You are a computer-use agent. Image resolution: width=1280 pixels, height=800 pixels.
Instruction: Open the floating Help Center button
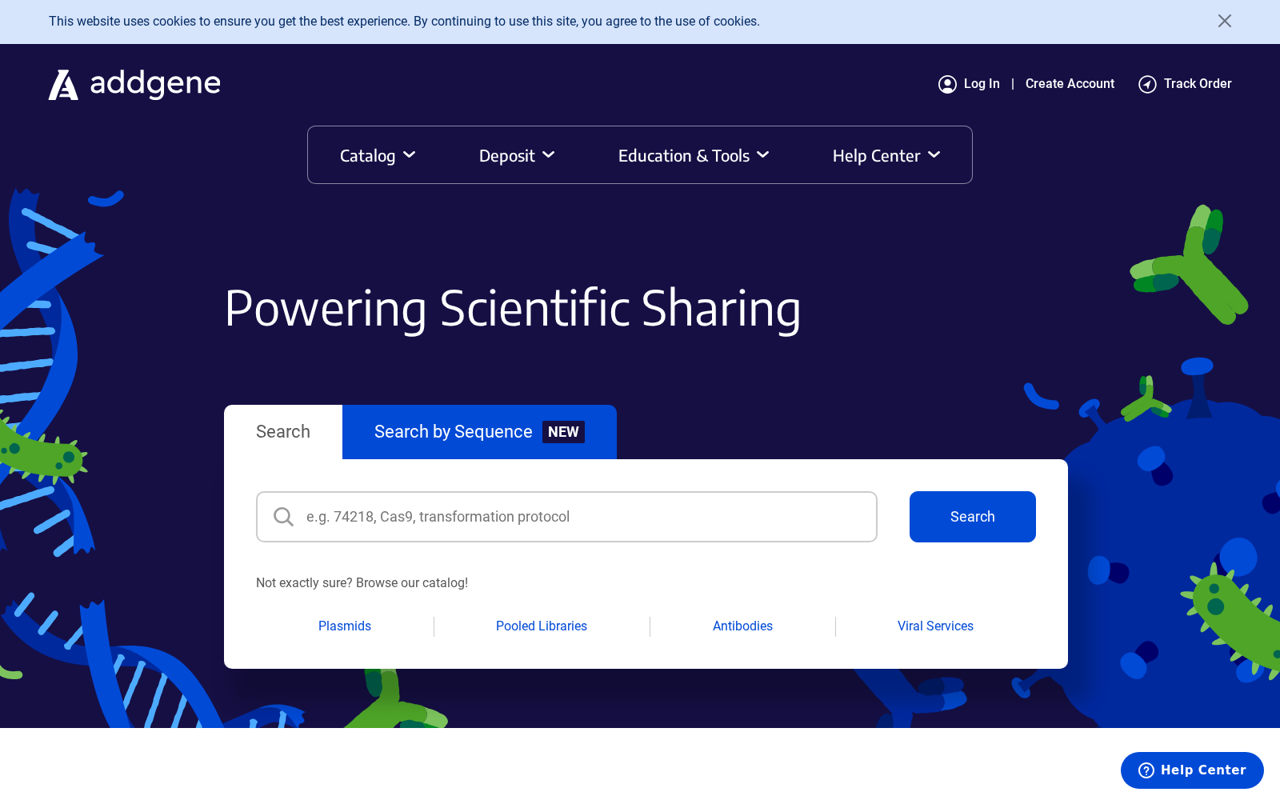(1192, 770)
